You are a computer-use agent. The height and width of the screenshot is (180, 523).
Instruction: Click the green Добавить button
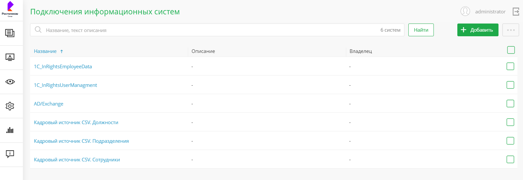tap(478, 30)
